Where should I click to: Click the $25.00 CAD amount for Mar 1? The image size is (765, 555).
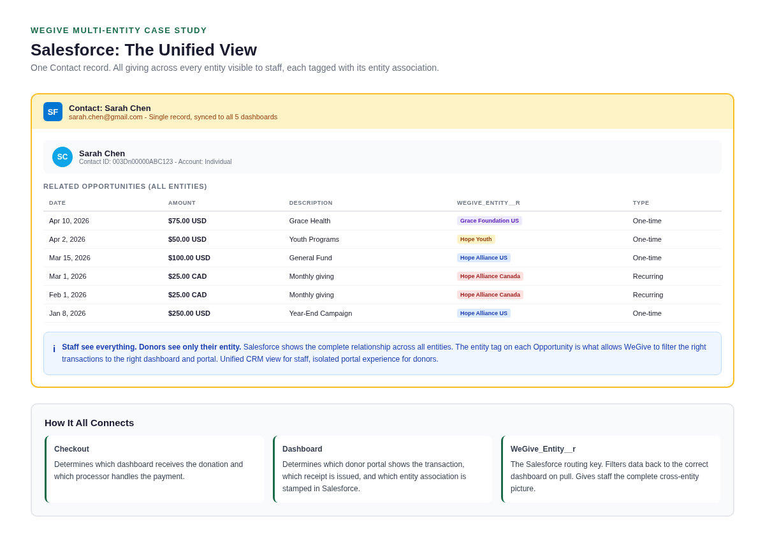pos(187,276)
